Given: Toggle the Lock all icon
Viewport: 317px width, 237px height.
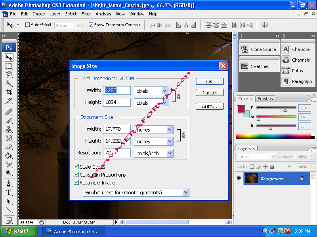Looking at the screenshot, I should (x=272, y=167).
